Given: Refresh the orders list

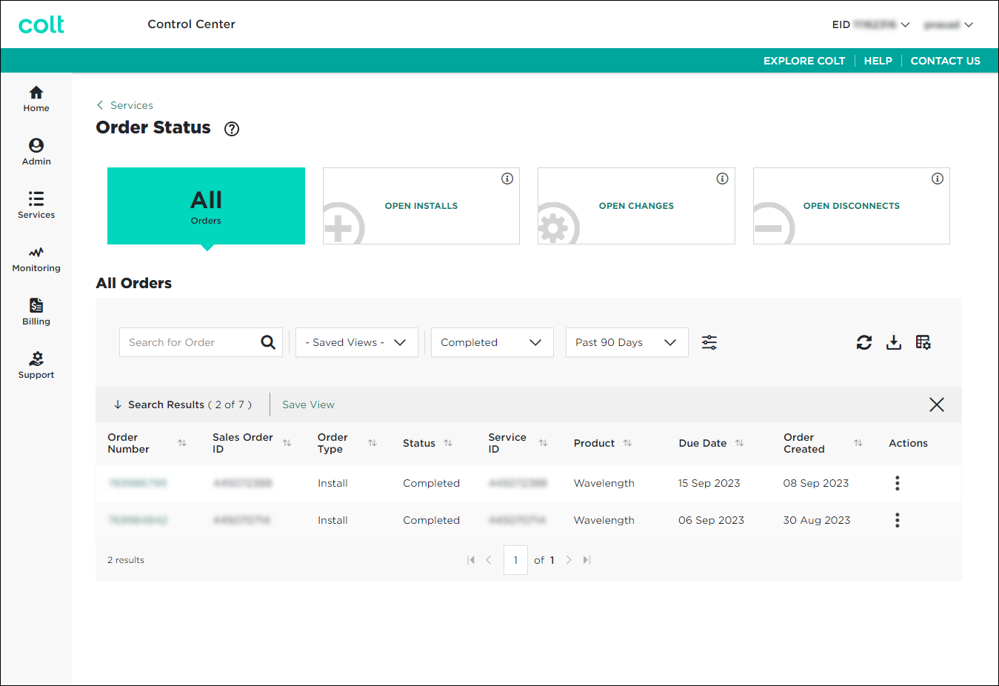Looking at the screenshot, I should click(864, 342).
